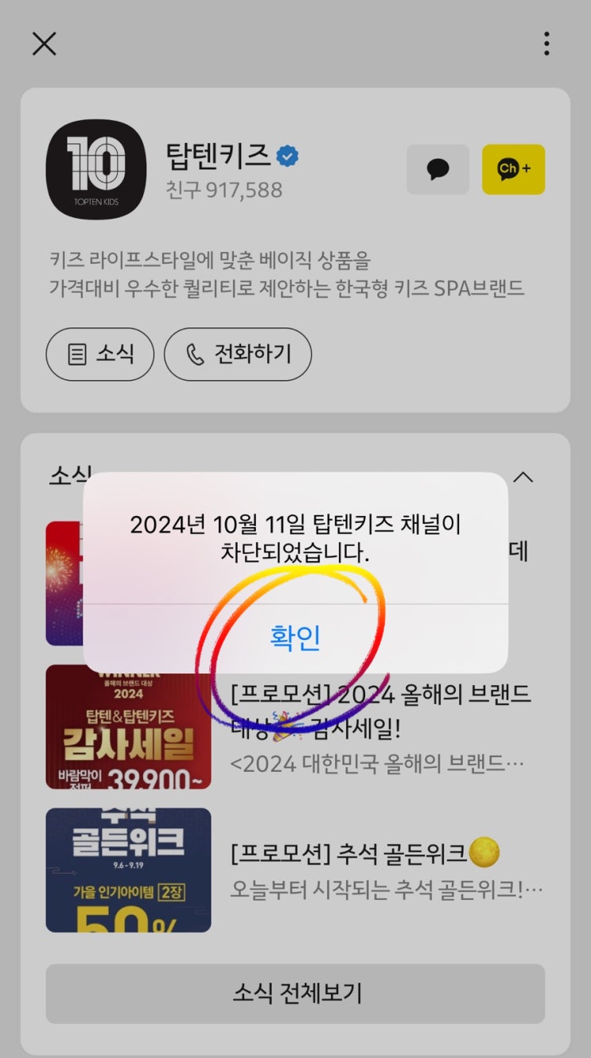
Task: Tap 전화하기 call button
Action: coord(238,355)
